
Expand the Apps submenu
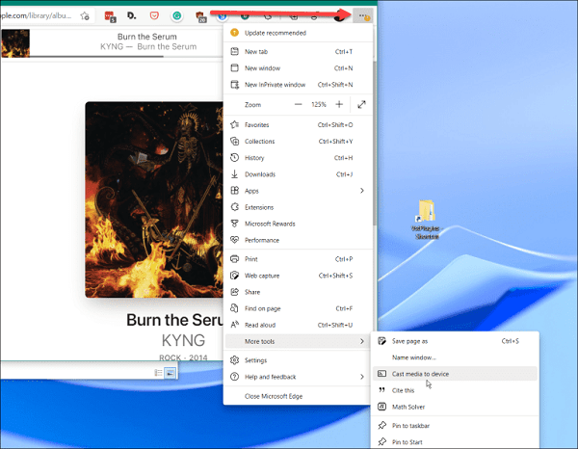click(x=361, y=191)
